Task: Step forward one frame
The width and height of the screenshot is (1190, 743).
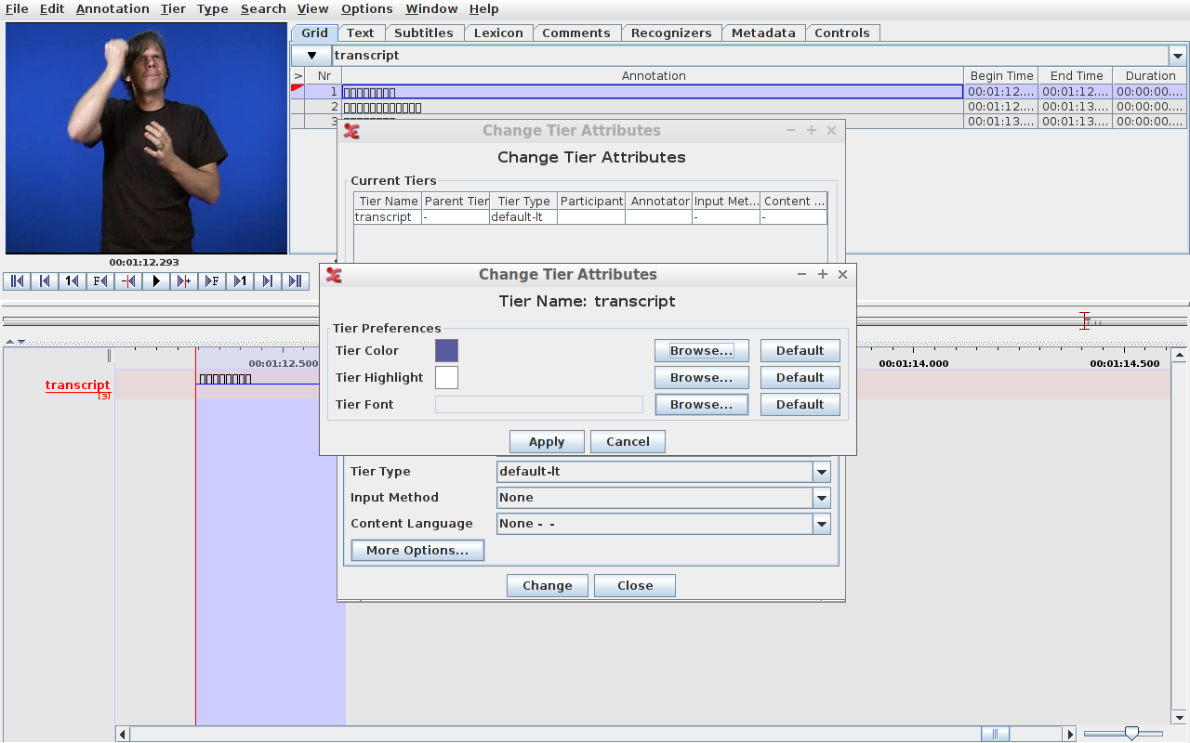Action: coord(212,281)
